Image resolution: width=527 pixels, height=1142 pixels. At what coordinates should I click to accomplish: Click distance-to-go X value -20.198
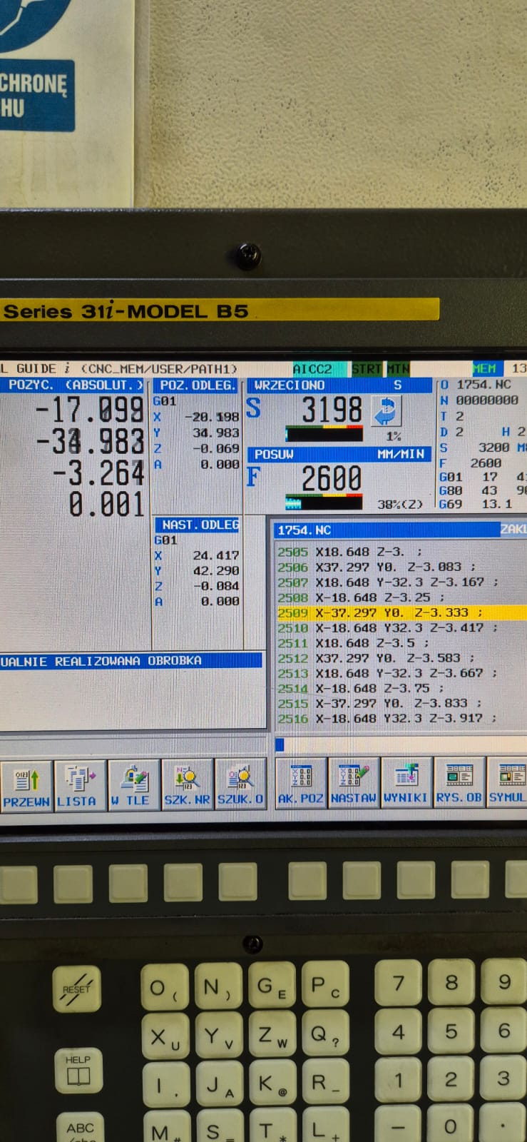click(x=212, y=417)
